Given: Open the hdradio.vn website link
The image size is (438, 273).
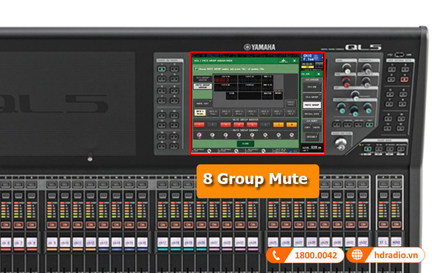Looking at the screenshot, I should click(396, 255).
